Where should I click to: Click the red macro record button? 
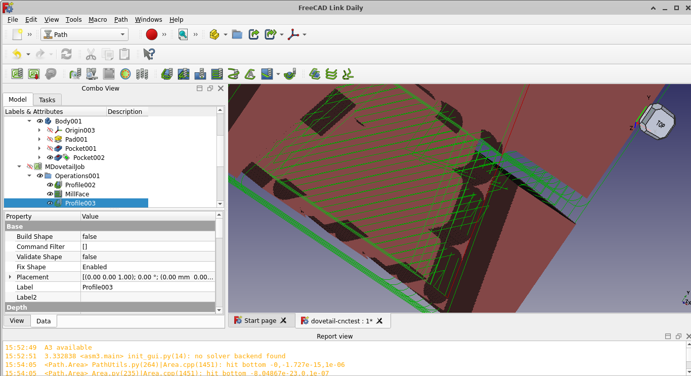pyautogui.click(x=152, y=34)
